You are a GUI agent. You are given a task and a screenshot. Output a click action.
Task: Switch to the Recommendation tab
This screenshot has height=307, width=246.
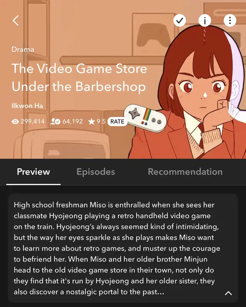(185, 172)
